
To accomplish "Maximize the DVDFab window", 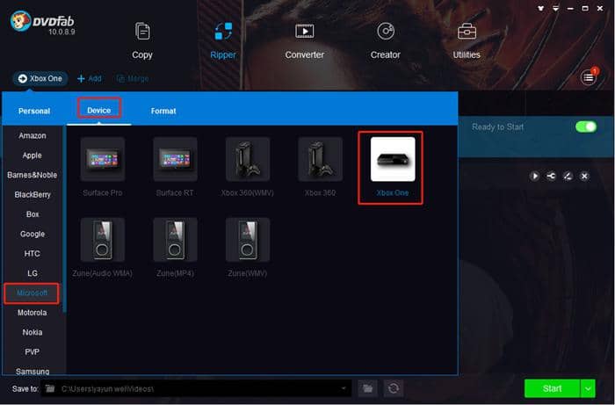I will [585, 8].
